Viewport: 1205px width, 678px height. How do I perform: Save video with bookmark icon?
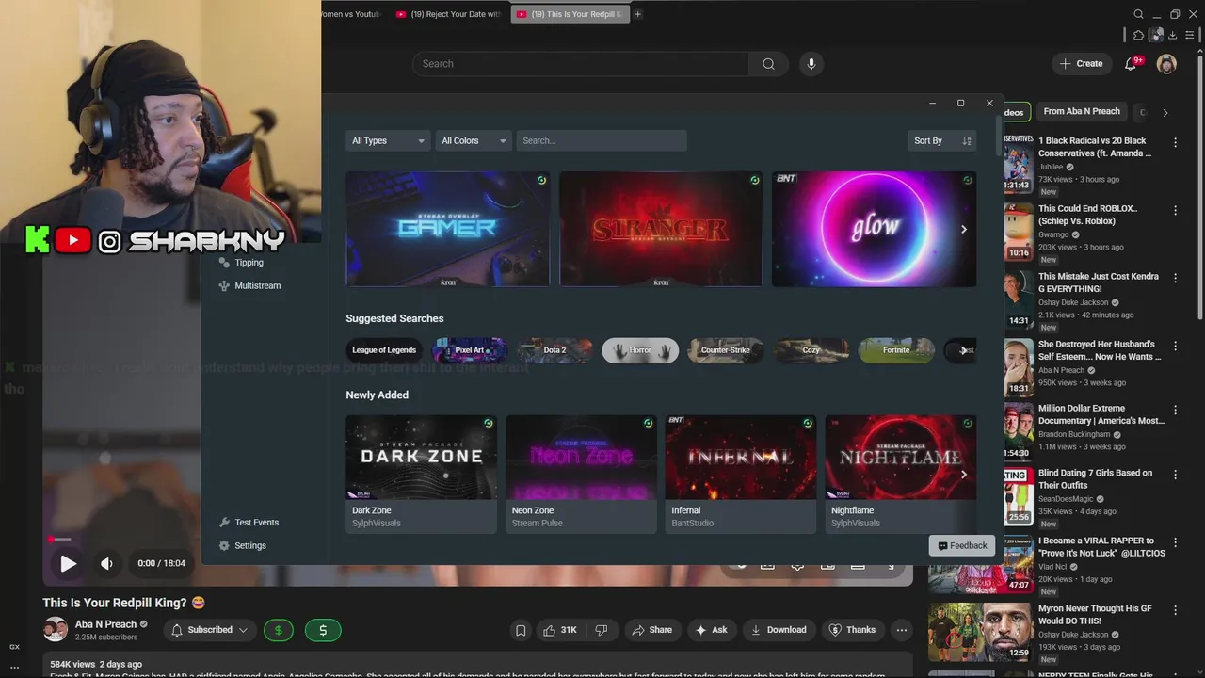pyautogui.click(x=521, y=630)
